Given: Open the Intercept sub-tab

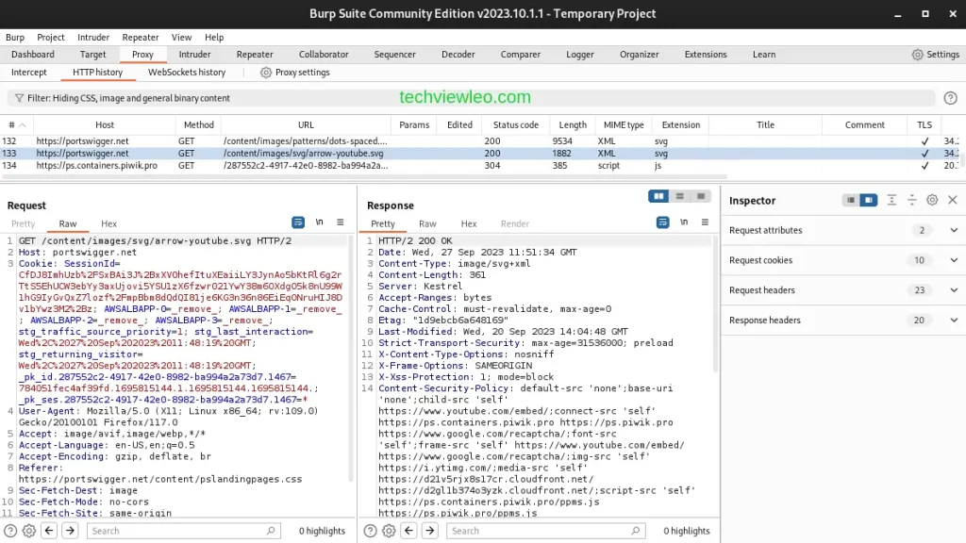Looking at the screenshot, I should tap(28, 73).
